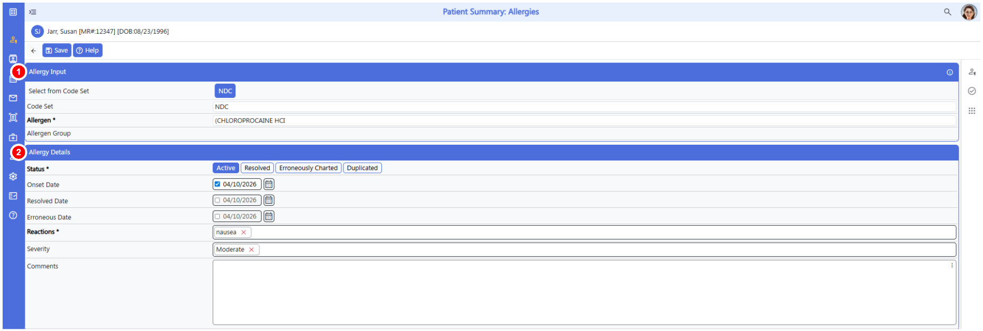Select the NDC code set button

coord(225,91)
